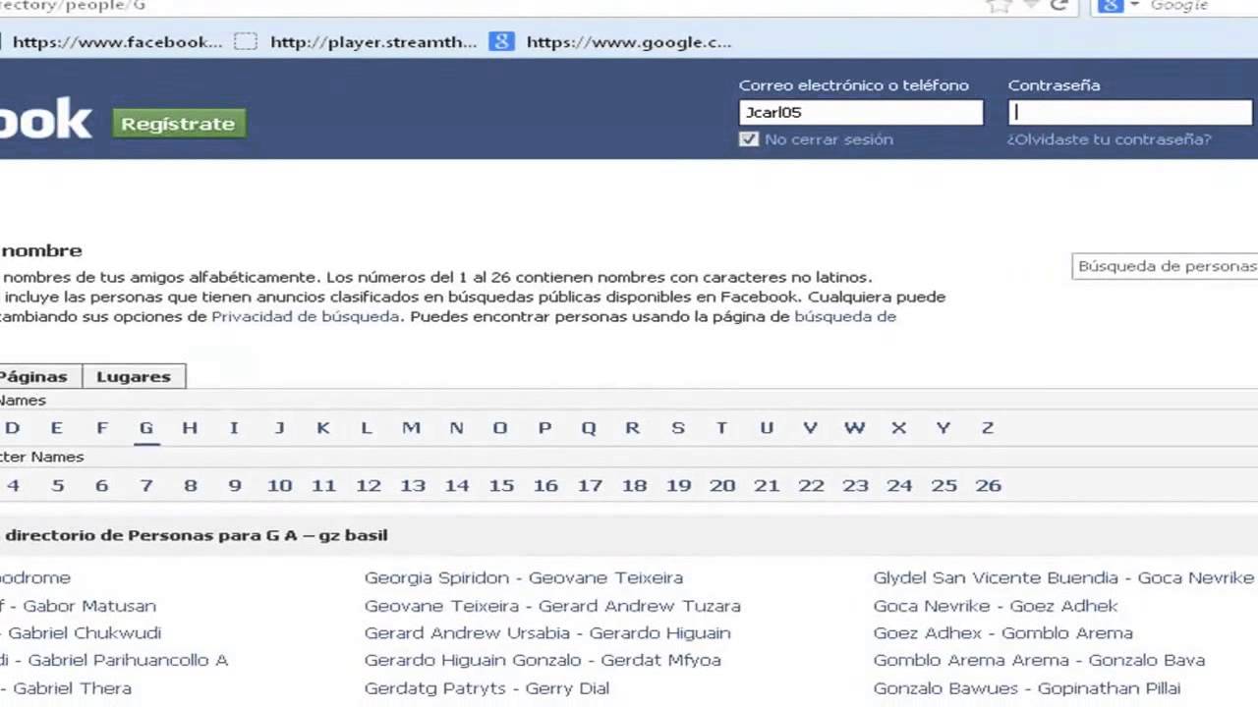Open Glydel San Vicente Buendia - Goca Nevrike
1258x707 pixels.
[x=1063, y=578]
